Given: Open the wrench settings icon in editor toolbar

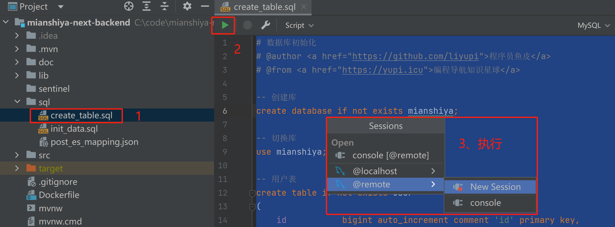Looking at the screenshot, I should click(x=265, y=25).
